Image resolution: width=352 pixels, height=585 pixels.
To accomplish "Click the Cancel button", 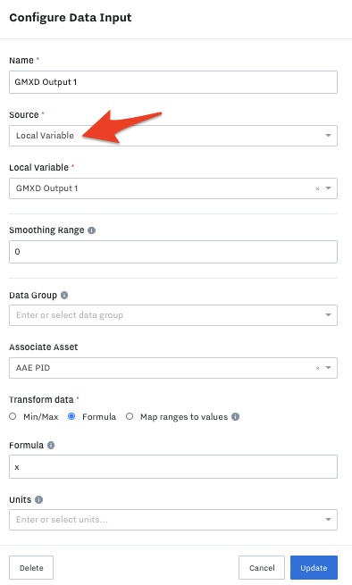I will [262, 567].
